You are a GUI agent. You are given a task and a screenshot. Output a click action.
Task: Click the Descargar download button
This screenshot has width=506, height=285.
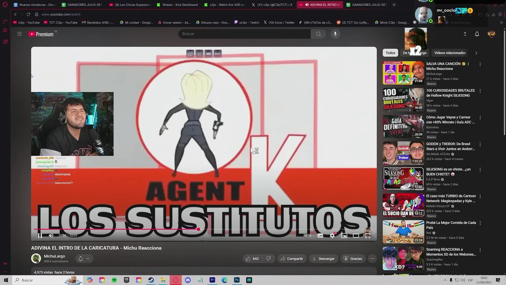click(323, 259)
